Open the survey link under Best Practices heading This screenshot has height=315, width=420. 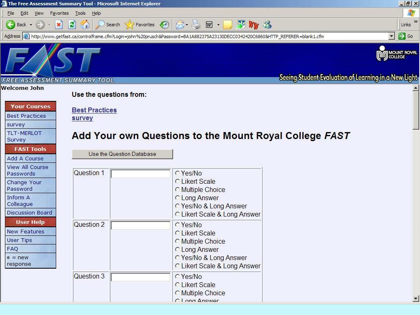coord(82,118)
